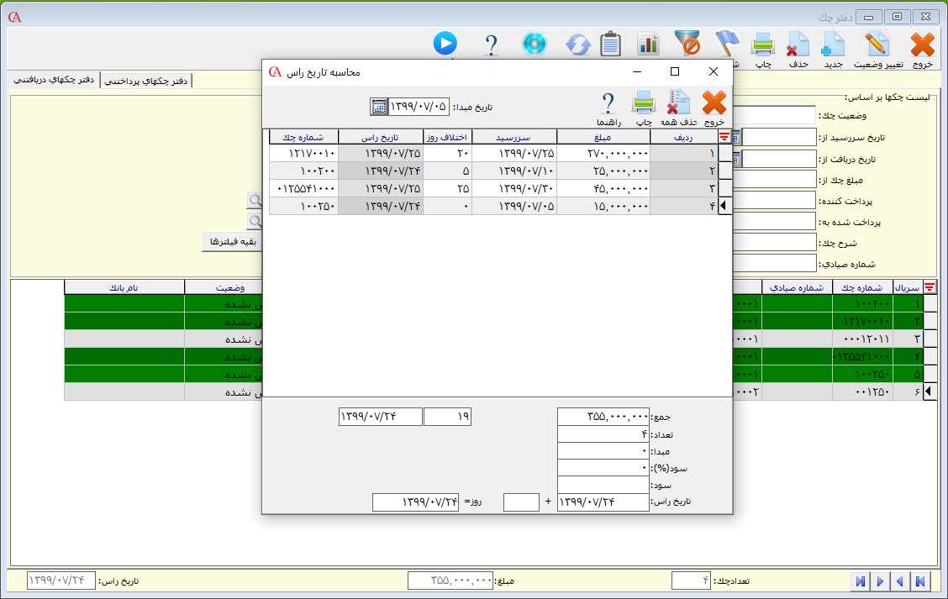
Task: Click the blue refresh arrows icon
Action: pos(577,44)
